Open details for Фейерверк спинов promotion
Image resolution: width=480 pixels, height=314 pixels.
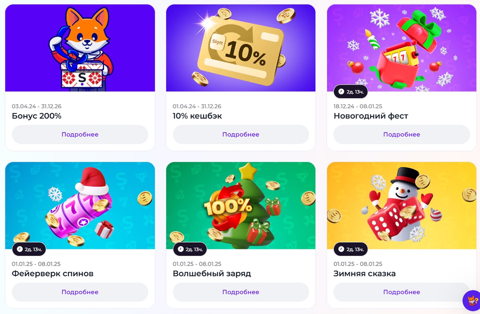[80, 292]
